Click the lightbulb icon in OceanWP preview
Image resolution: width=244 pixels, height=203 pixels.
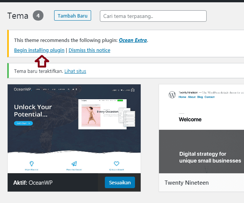click(32, 164)
